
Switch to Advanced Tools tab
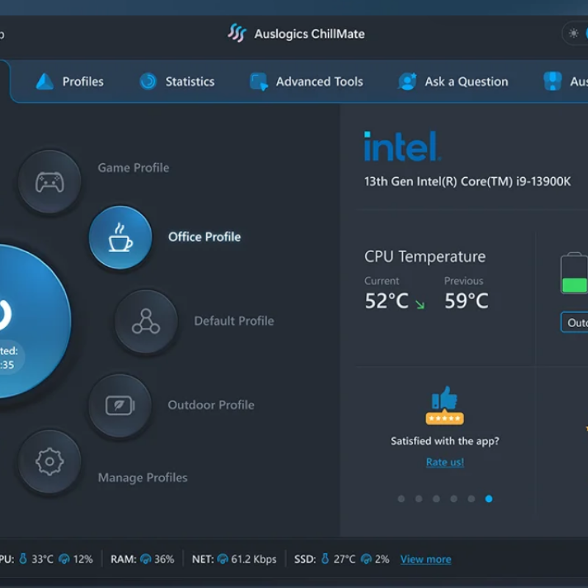(x=306, y=82)
